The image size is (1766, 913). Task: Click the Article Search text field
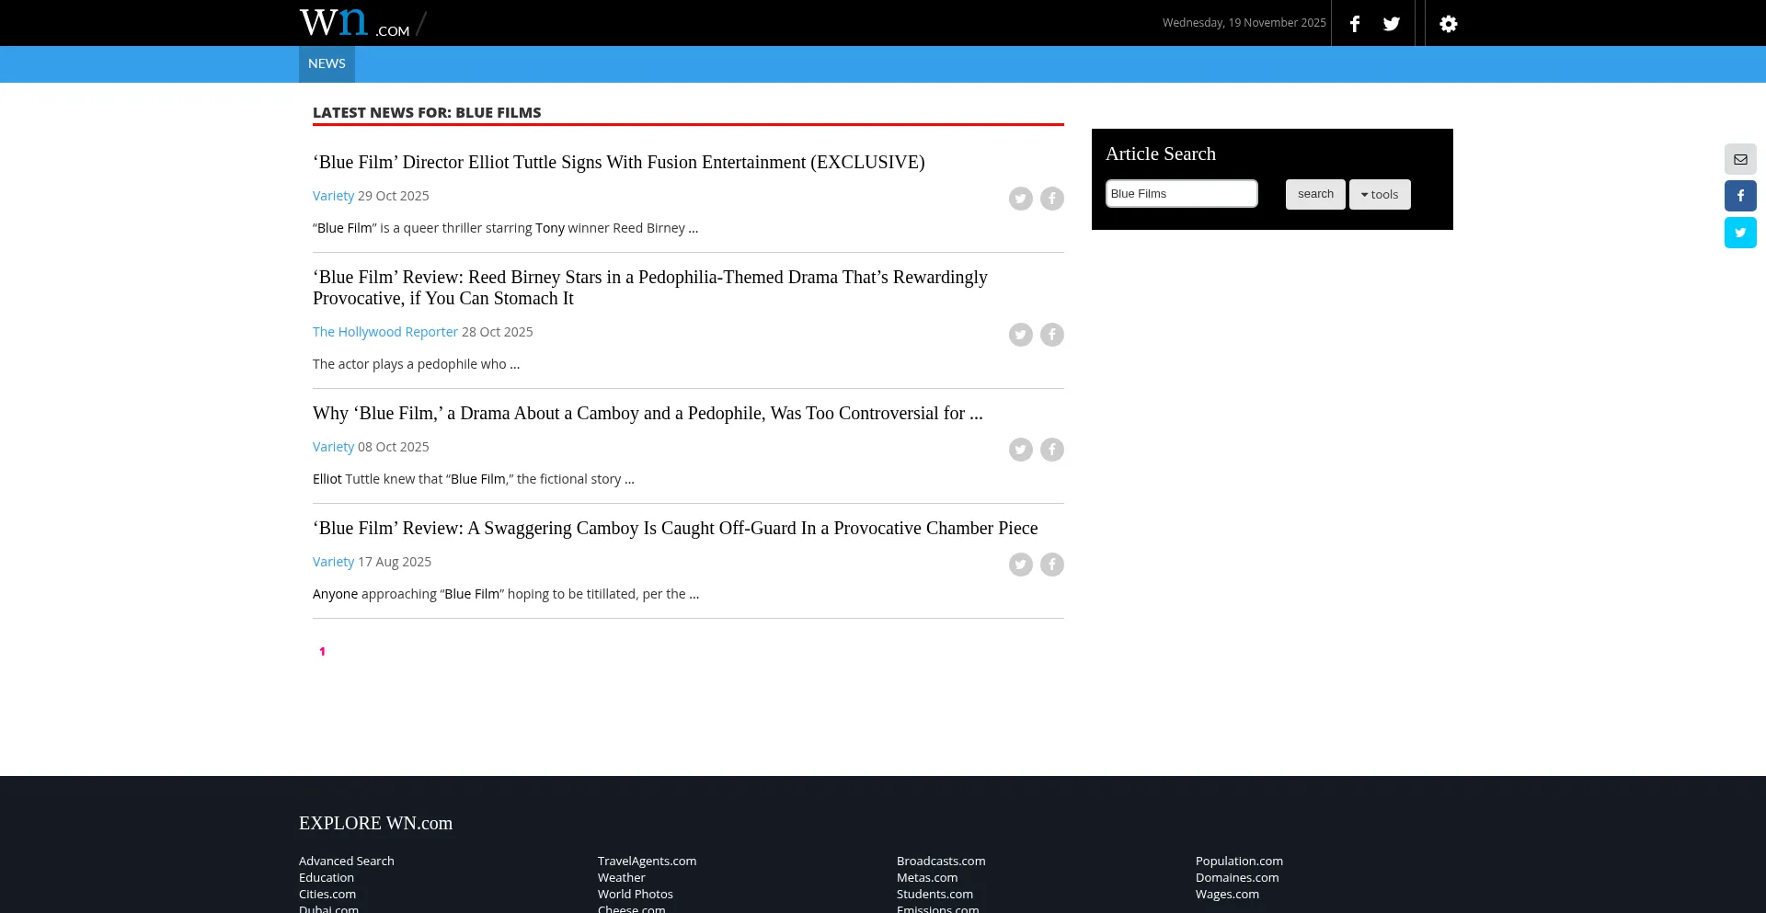click(1181, 194)
